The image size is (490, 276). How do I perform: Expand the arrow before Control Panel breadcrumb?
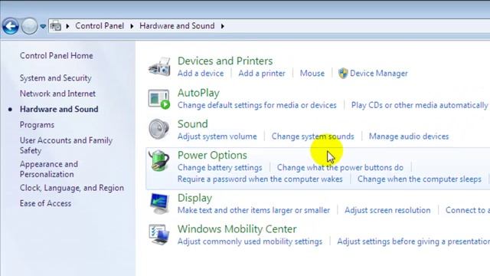tap(67, 26)
